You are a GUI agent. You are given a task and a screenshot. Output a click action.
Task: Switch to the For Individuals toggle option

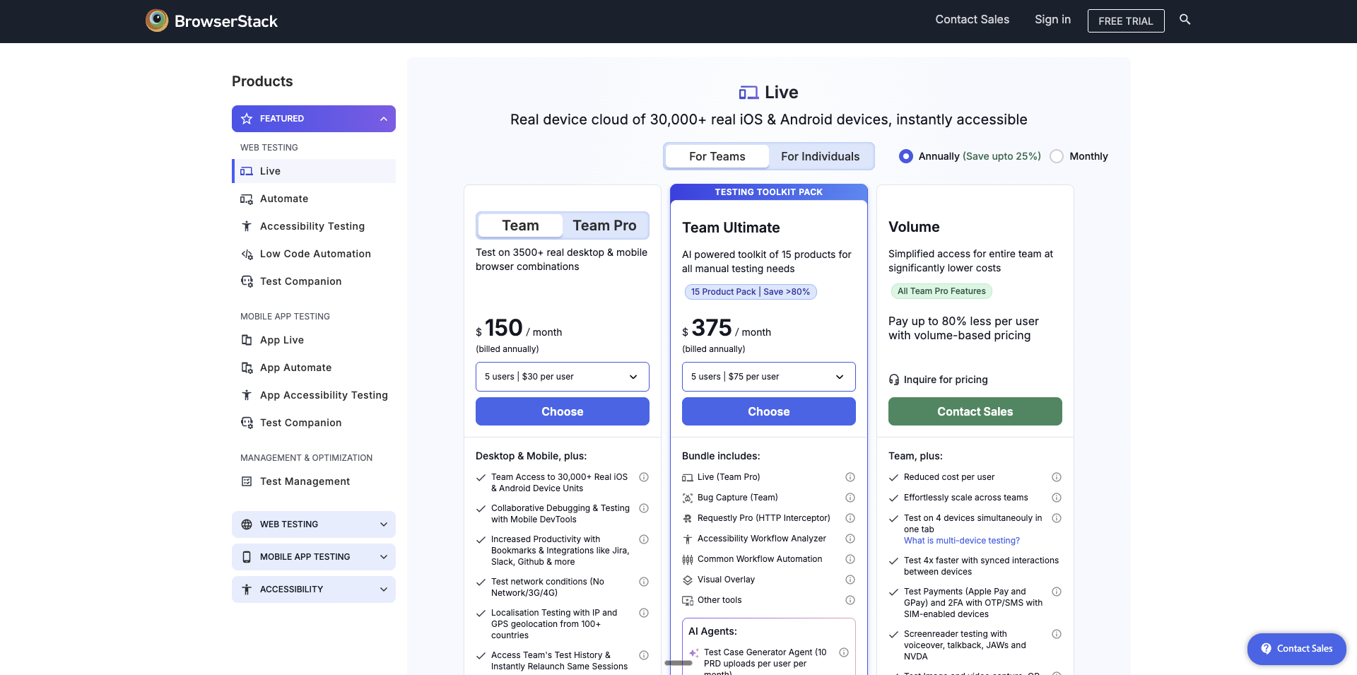click(x=821, y=156)
